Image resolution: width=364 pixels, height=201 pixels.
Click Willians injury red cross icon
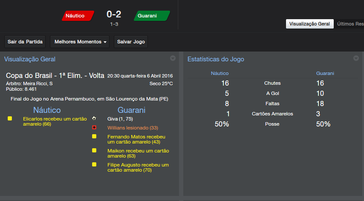[x=94, y=127]
